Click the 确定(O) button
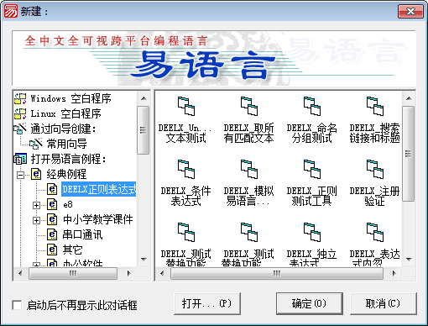Screen dimensions: 428x326 (310, 303)
